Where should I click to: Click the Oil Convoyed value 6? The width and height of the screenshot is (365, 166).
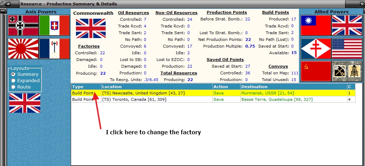pyautogui.click(x=145, y=46)
